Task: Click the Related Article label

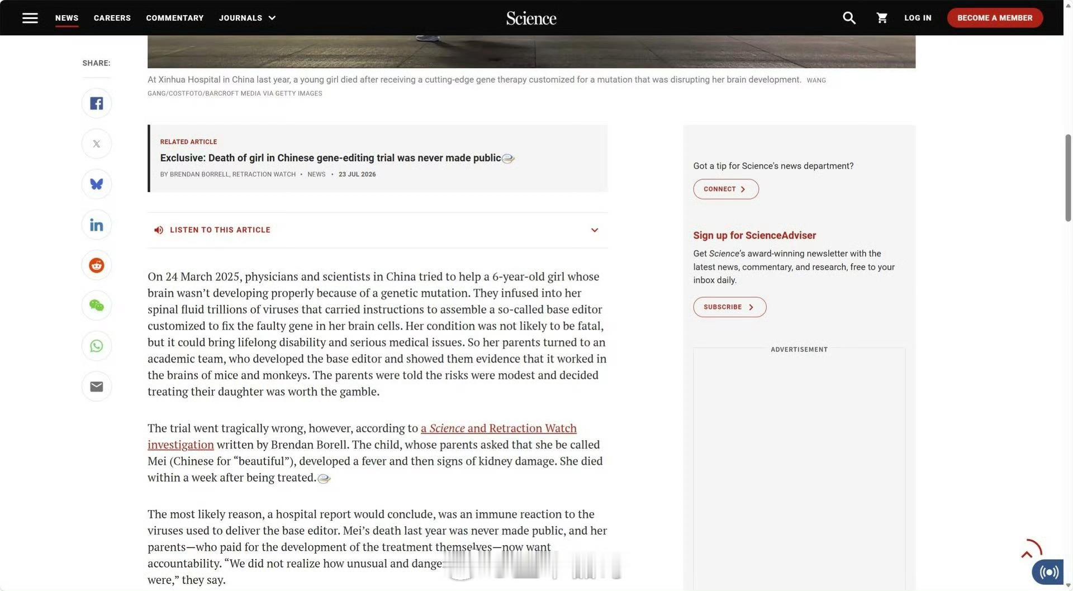Action: tap(188, 142)
